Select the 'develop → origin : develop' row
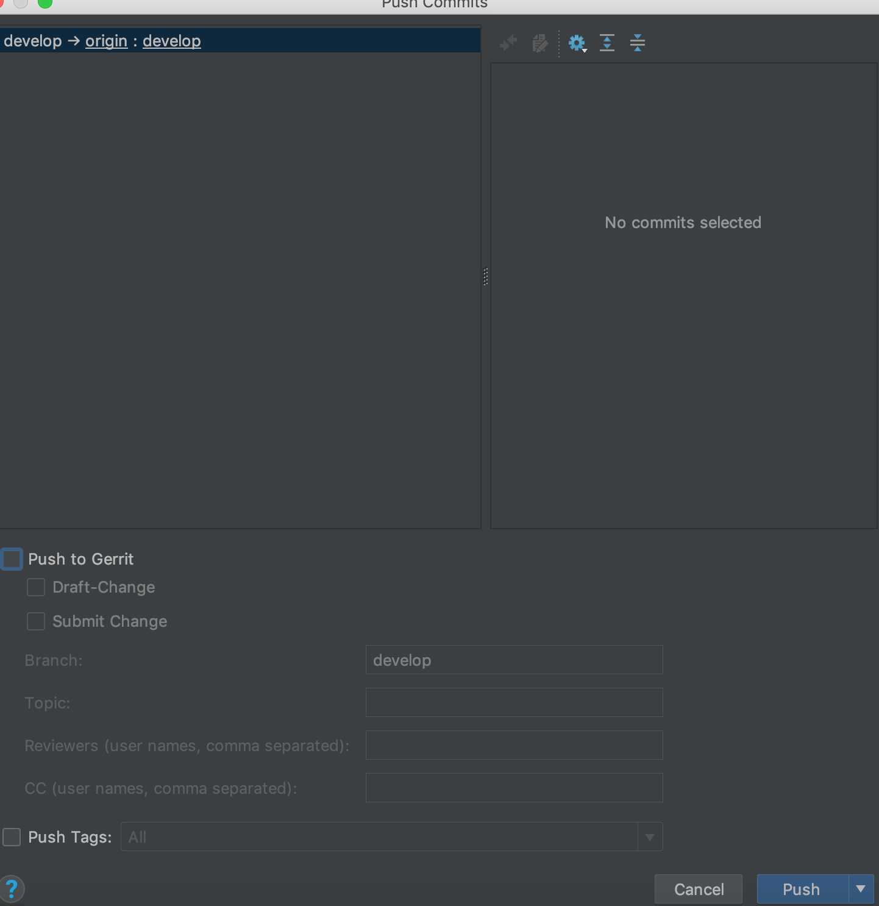This screenshot has height=906, width=879. 240,41
